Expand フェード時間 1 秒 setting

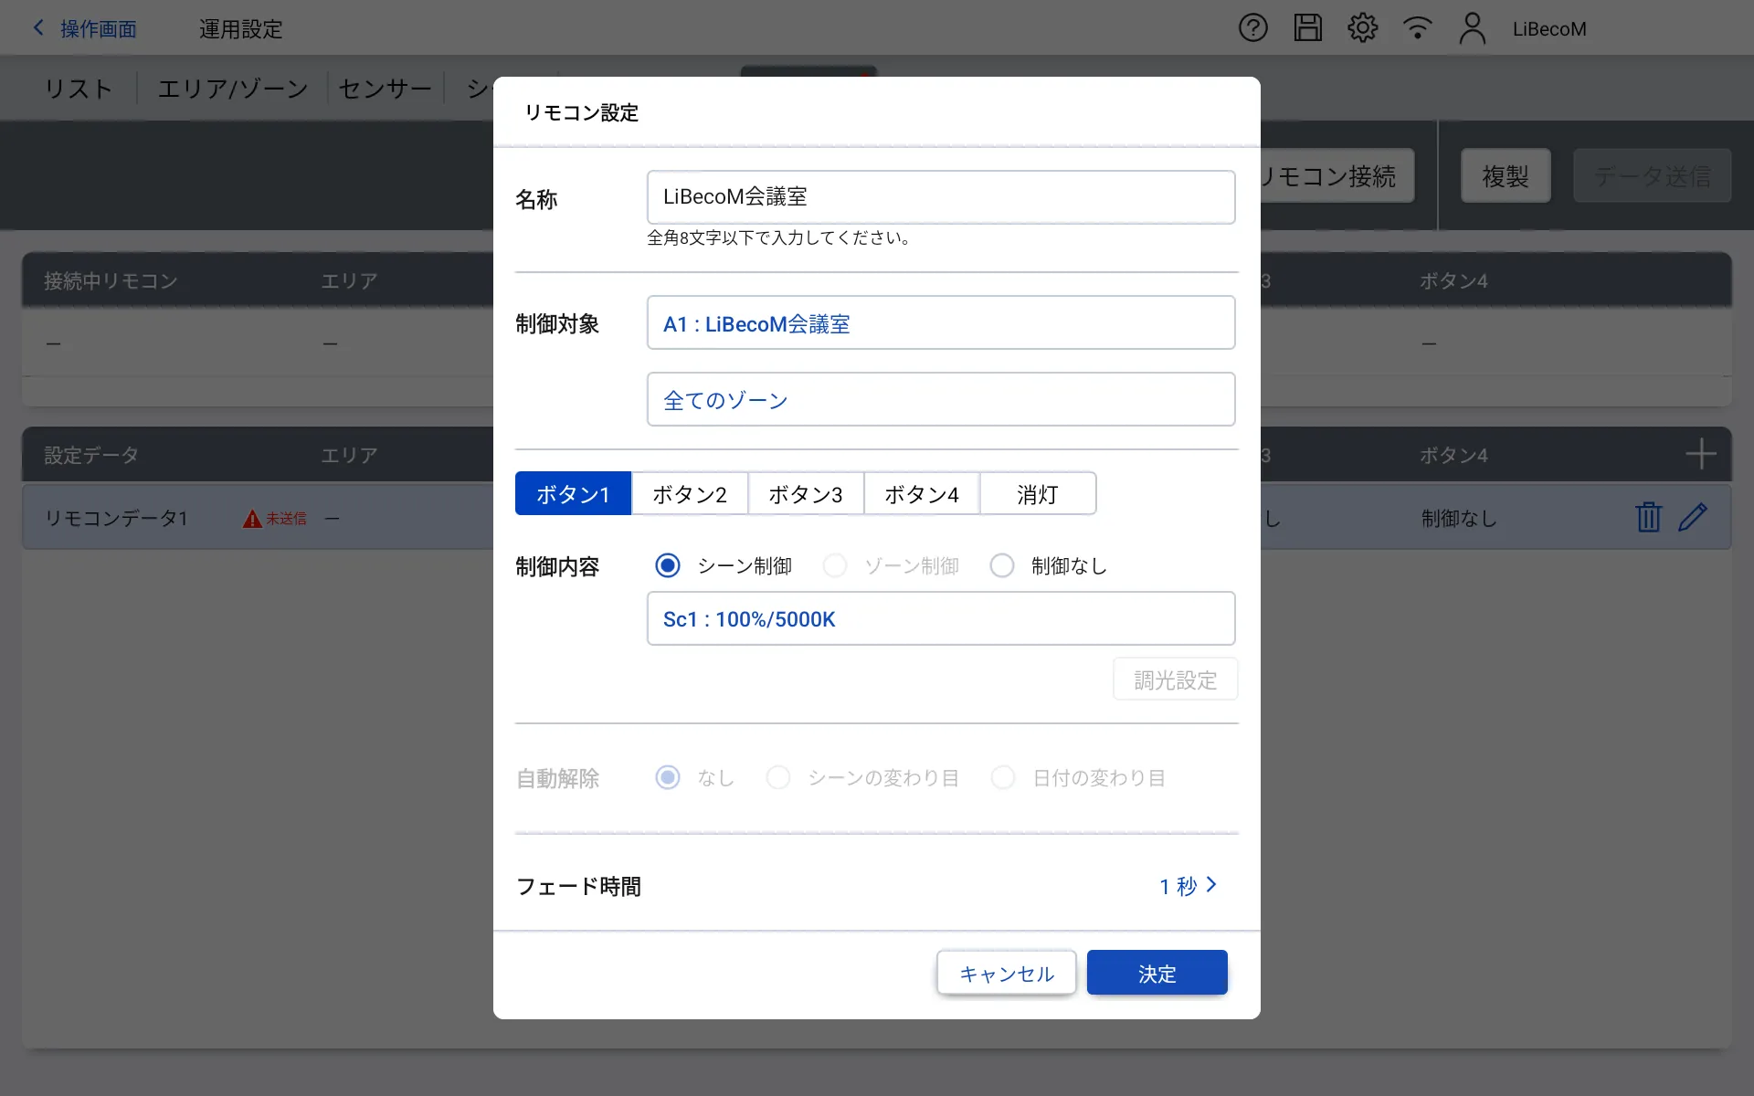click(x=1188, y=885)
